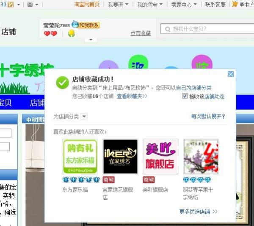Open 查看收藏夹 link
The image size is (254, 226).
(x=132, y=96)
